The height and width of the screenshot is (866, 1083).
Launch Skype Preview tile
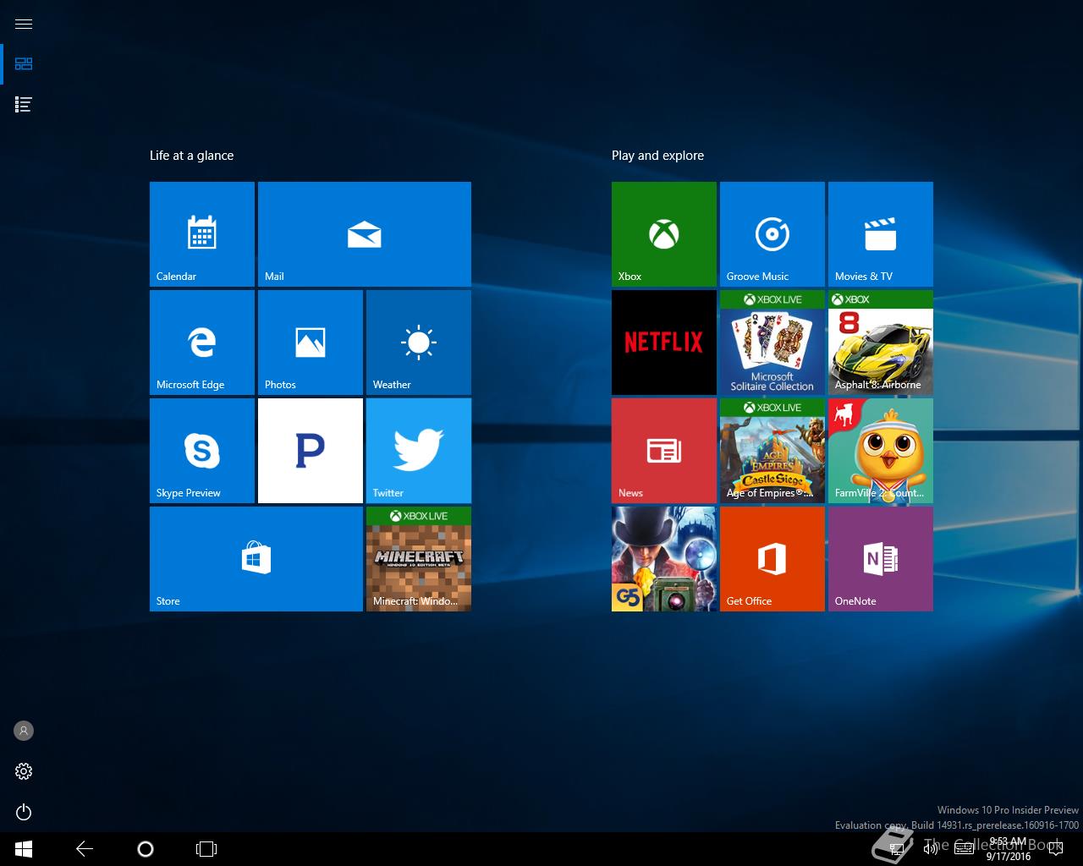pyautogui.click(x=202, y=451)
